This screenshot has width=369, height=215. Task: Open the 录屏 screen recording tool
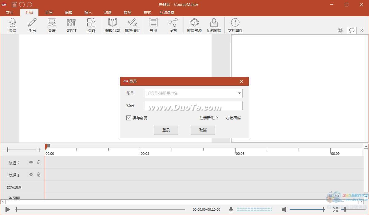[52, 25]
